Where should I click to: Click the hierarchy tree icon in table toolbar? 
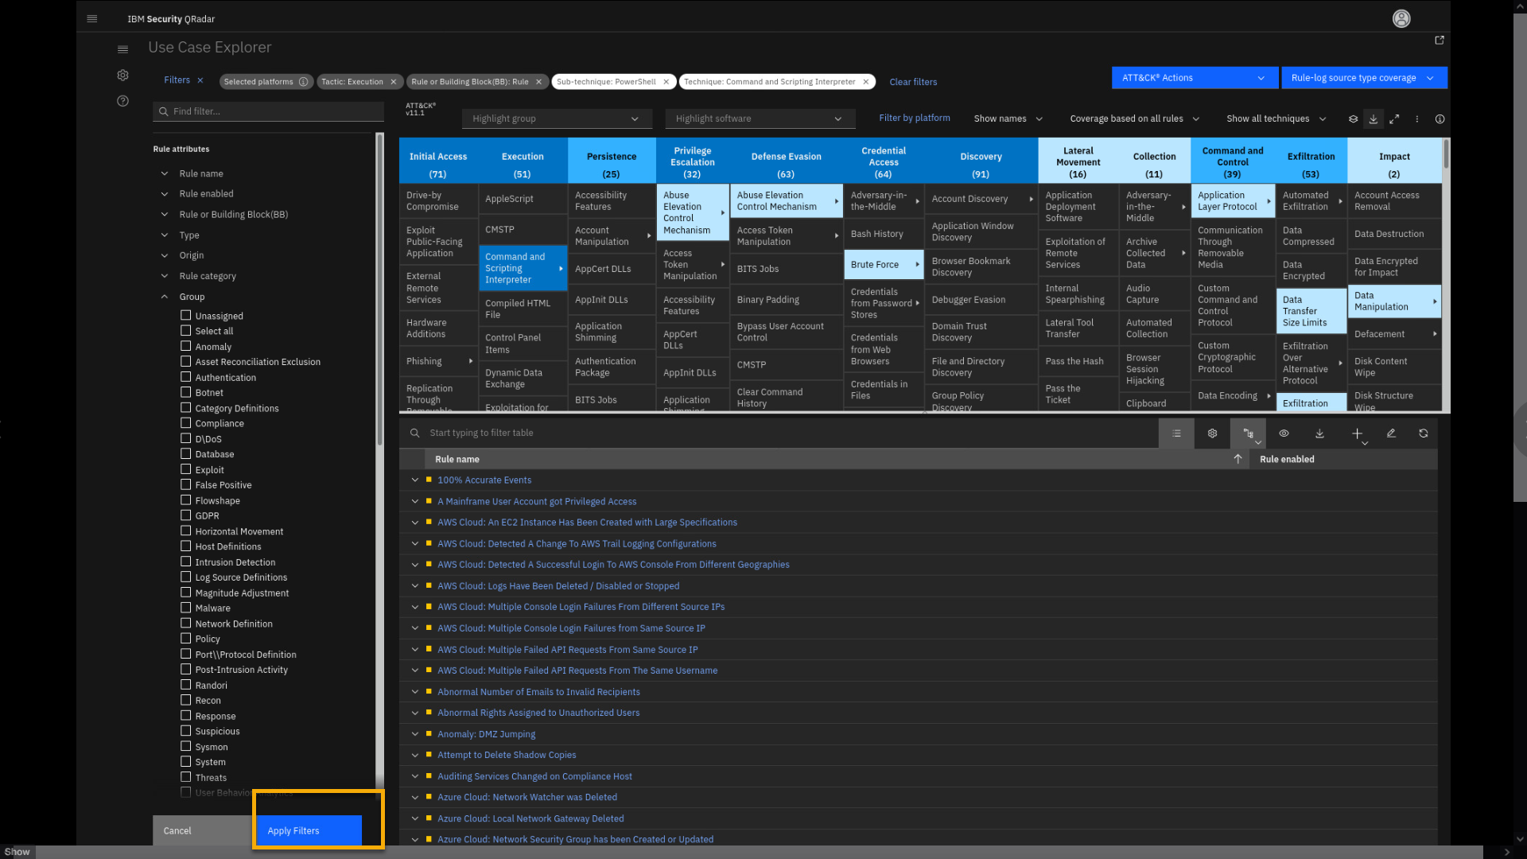1248,433
